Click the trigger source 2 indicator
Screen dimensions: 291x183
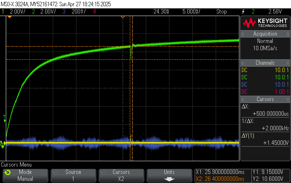pyautogui.click(x=253, y=12)
